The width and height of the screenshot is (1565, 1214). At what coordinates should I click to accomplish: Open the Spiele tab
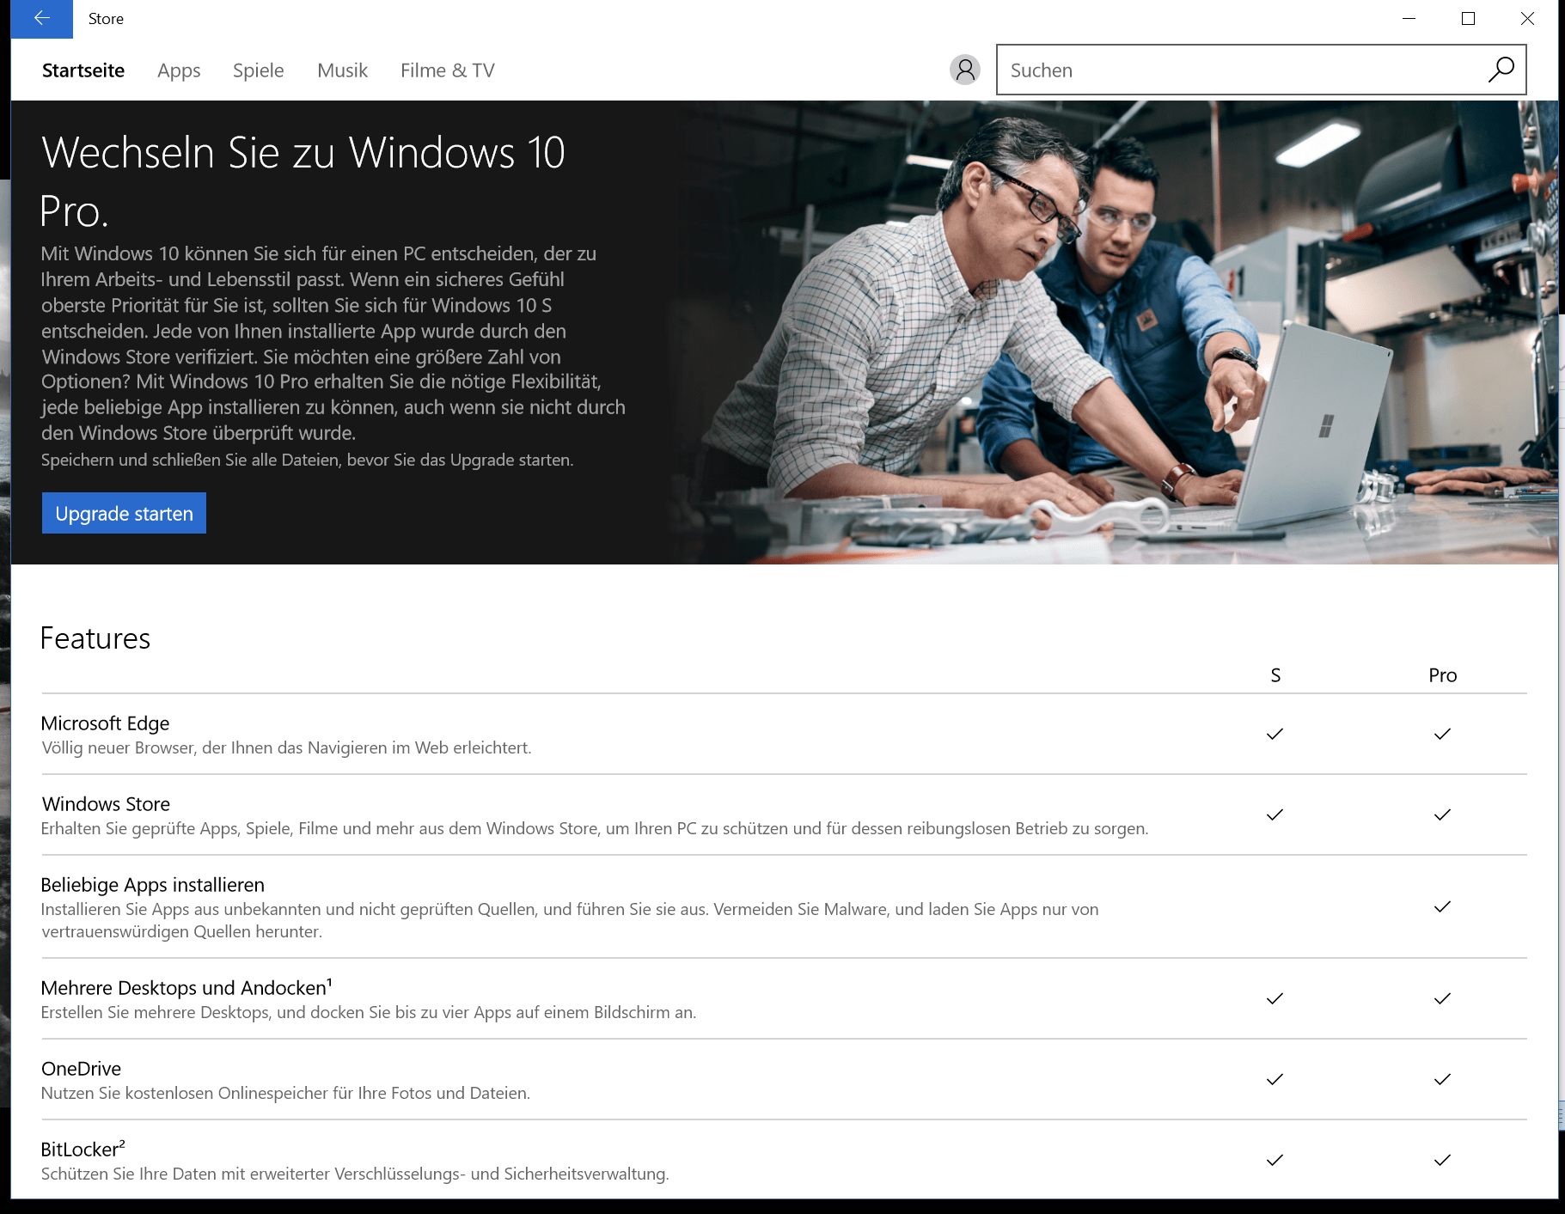pos(258,70)
